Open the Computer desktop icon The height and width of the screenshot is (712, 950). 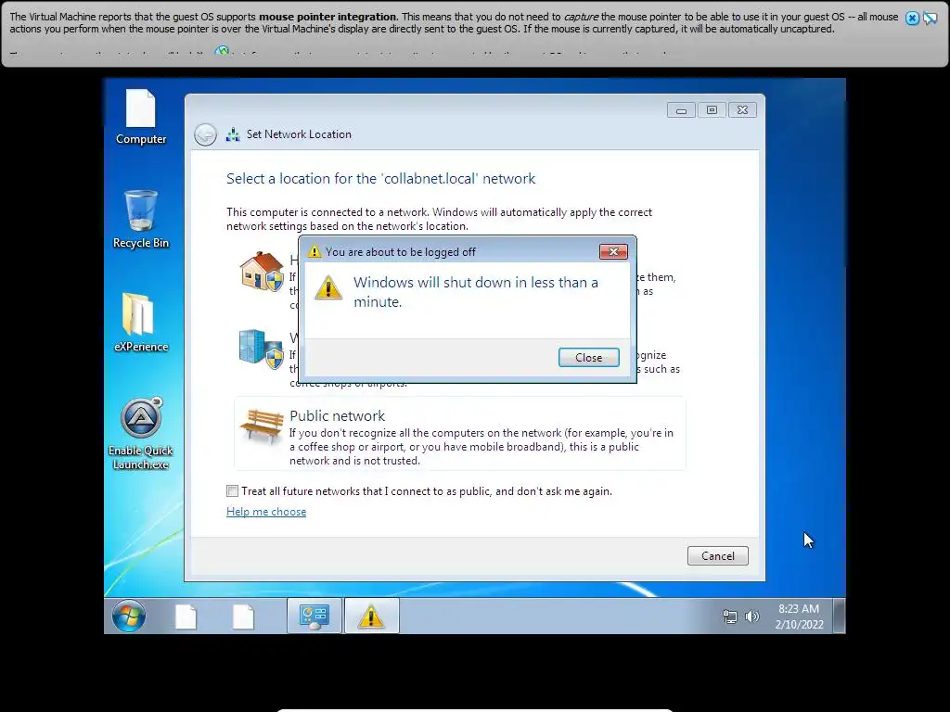click(141, 117)
